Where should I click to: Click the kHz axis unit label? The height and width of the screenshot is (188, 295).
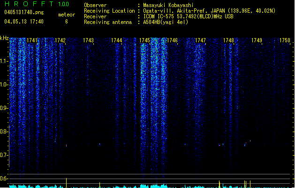tap(4, 38)
